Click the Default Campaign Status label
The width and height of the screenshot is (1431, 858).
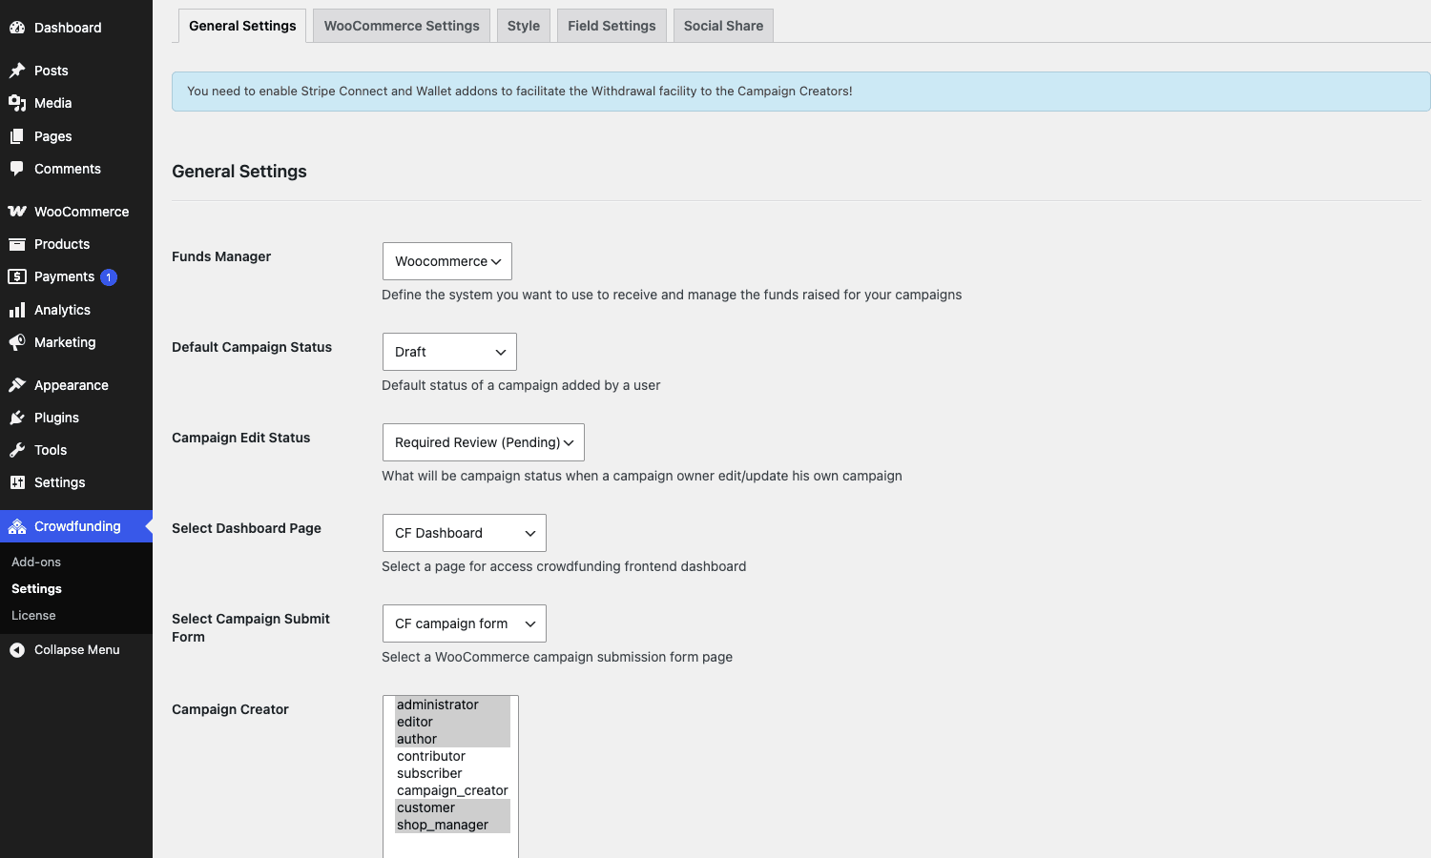(x=252, y=347)
